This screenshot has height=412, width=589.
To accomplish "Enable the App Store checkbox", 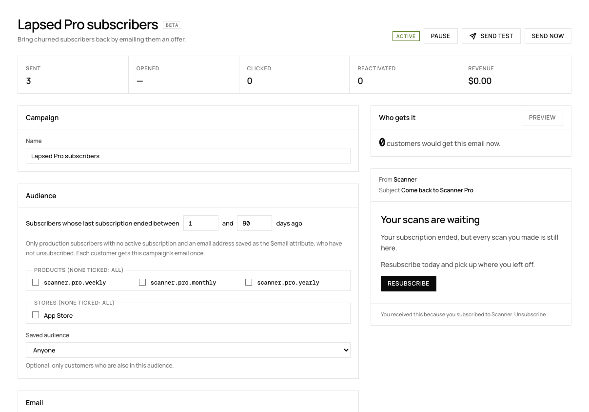I will (x=36, y=315).
